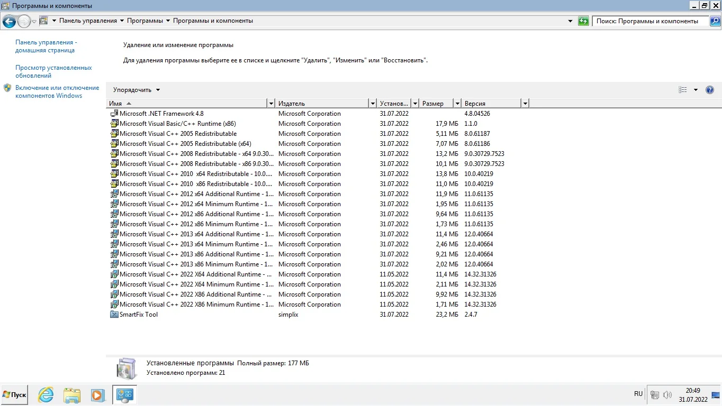The width and height of the screenshot is (722, 406).
Task: Click the Control Panel taskbar button
Action: pos(125,394)
